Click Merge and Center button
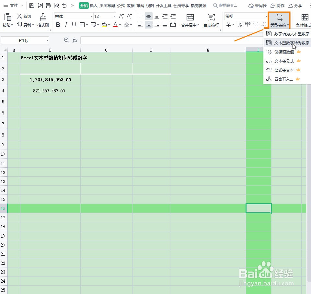Image resolution: width=311 pixels, height=294 pixels. (x=190, y=20)
